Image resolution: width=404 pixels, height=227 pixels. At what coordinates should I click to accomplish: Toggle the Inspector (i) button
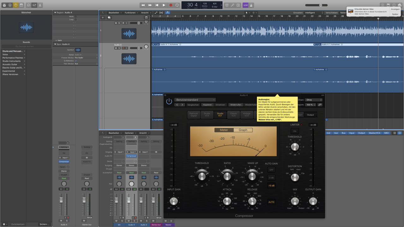tap(10, 5)
